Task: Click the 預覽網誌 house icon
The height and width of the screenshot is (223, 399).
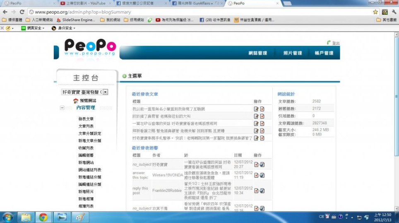Action: 75,101
